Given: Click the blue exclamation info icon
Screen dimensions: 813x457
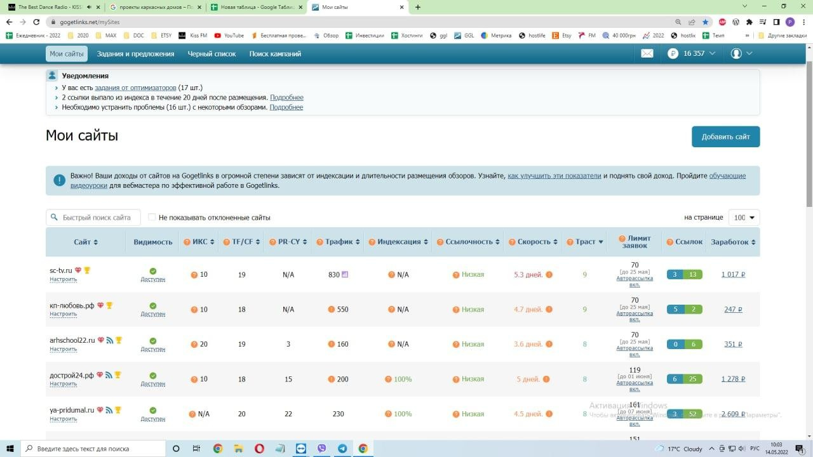Looking at the screenshot, I should coord(59,180).
